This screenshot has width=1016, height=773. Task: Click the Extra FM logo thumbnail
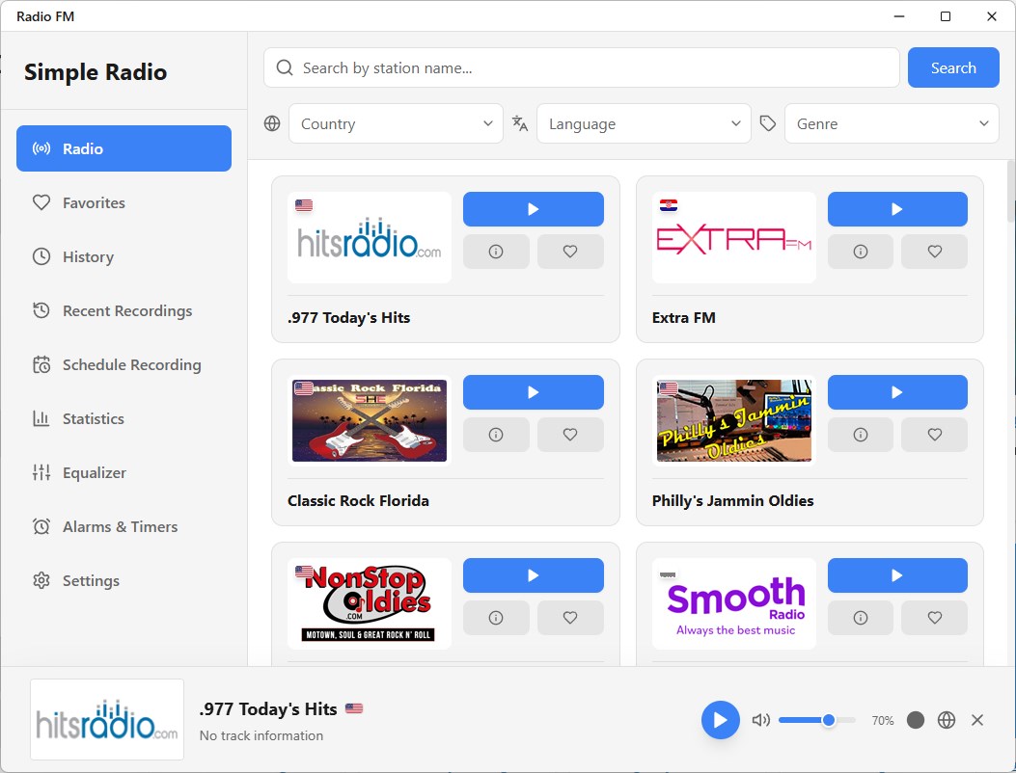[733, 237]
